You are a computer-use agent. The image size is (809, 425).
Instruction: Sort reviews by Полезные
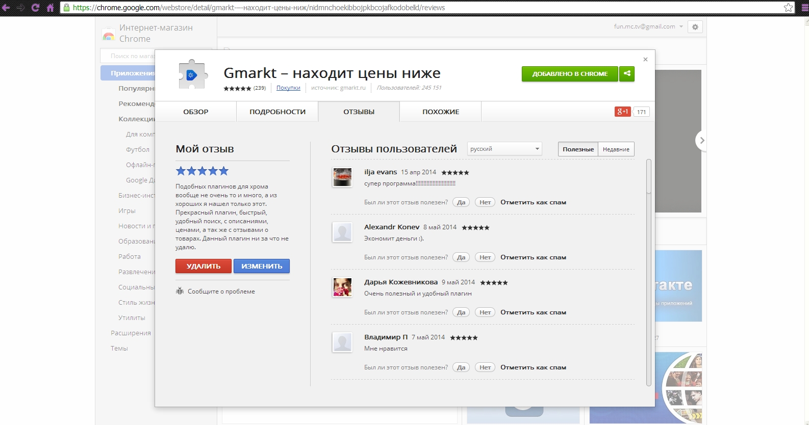pyautogui.click(x=578, y=149)
